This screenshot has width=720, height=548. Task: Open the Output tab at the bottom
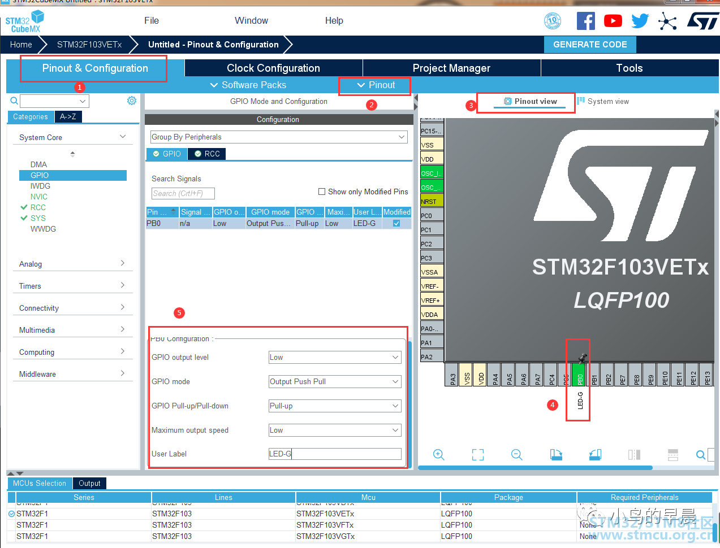point(89,483)
